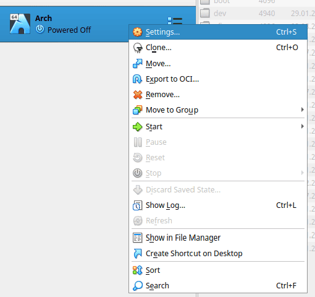Viewport: 315px width, 297px height.
Task: Click the dev folder name in file list
Action: [x=220, y=14]
